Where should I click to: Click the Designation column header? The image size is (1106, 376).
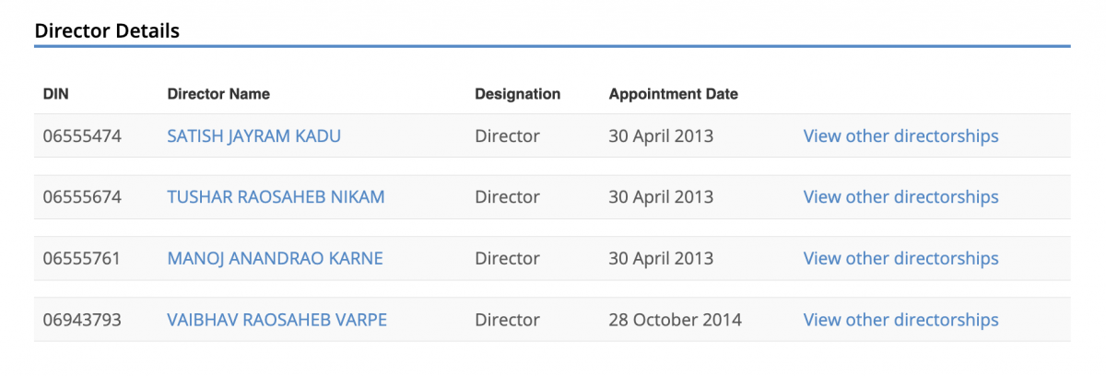pyautogui.click(x=517, y=94)
